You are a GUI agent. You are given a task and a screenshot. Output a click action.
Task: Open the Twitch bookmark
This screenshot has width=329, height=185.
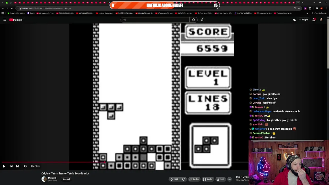(31, 13)
